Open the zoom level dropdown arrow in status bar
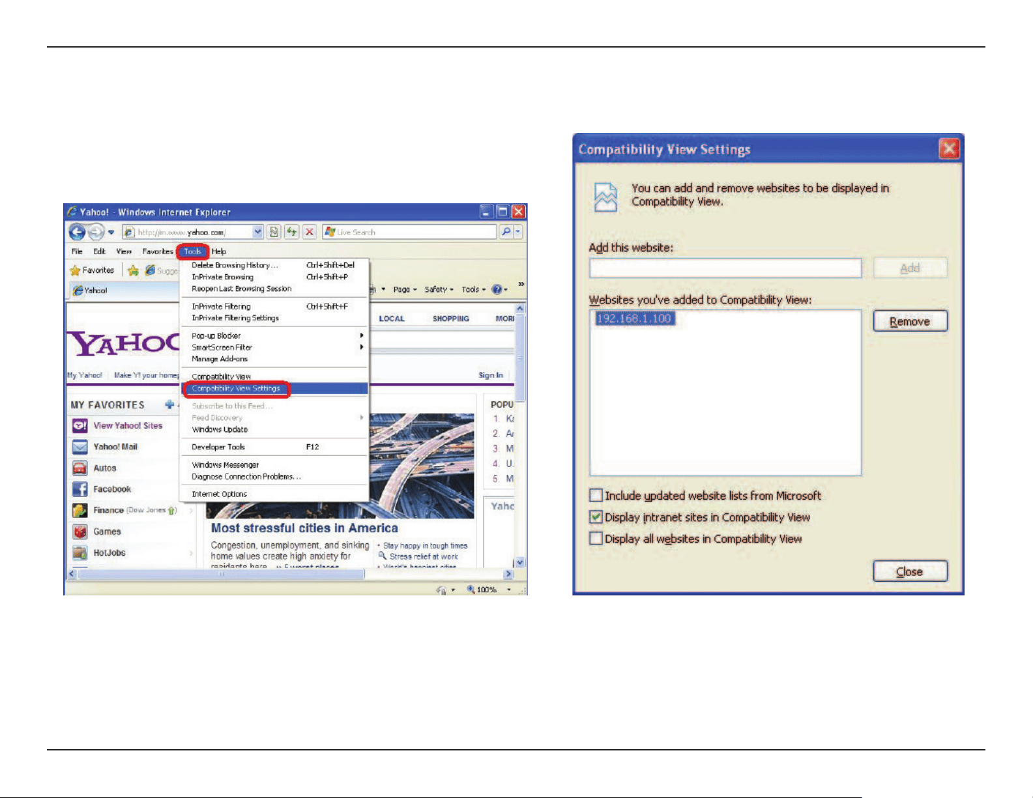 click(509, 590)
